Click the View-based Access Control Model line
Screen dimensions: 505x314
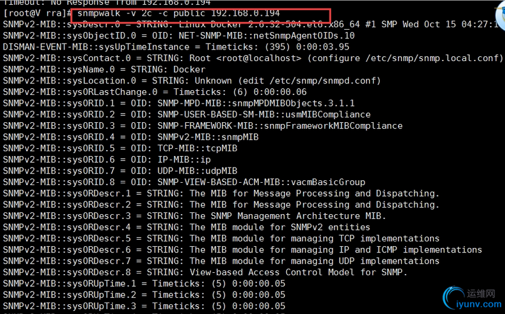pos(205,272)
